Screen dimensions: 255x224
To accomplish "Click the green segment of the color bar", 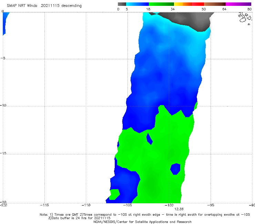I will 161,4.
